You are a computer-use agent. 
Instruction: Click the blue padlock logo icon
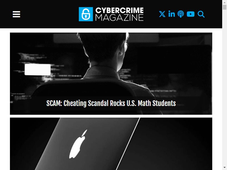[x=86, y=14]
